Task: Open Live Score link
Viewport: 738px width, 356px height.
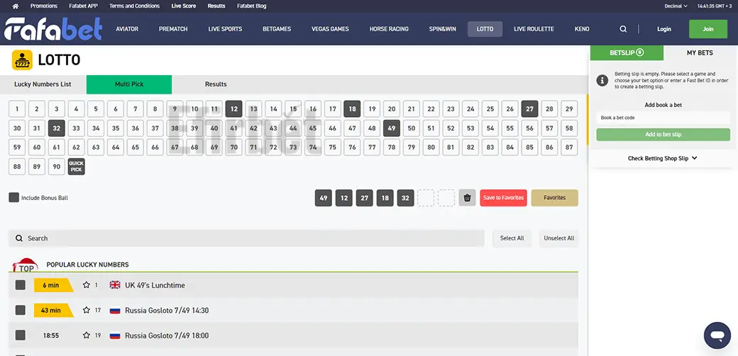Action: click(184, 6)
